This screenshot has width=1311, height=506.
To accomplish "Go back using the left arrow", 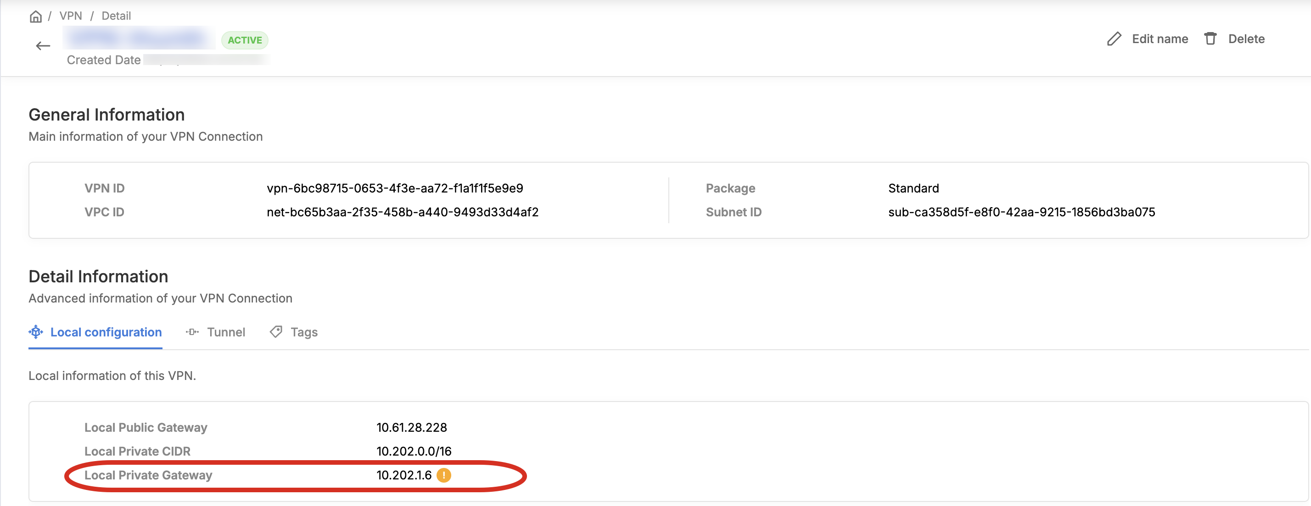I will [43, 46].
